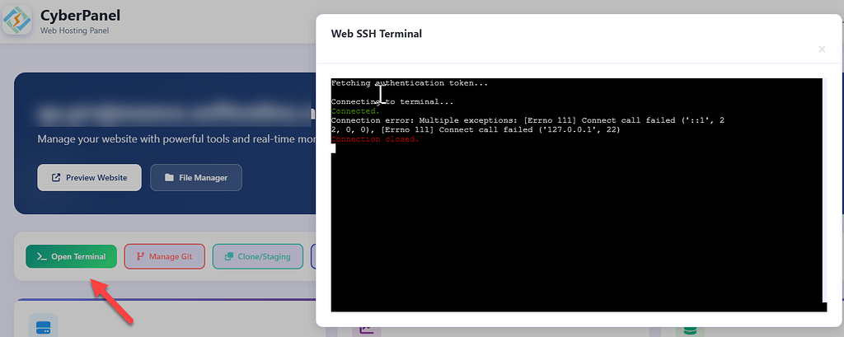
Task: Open the Manage Git button label
Action: [x=171, y=257]
